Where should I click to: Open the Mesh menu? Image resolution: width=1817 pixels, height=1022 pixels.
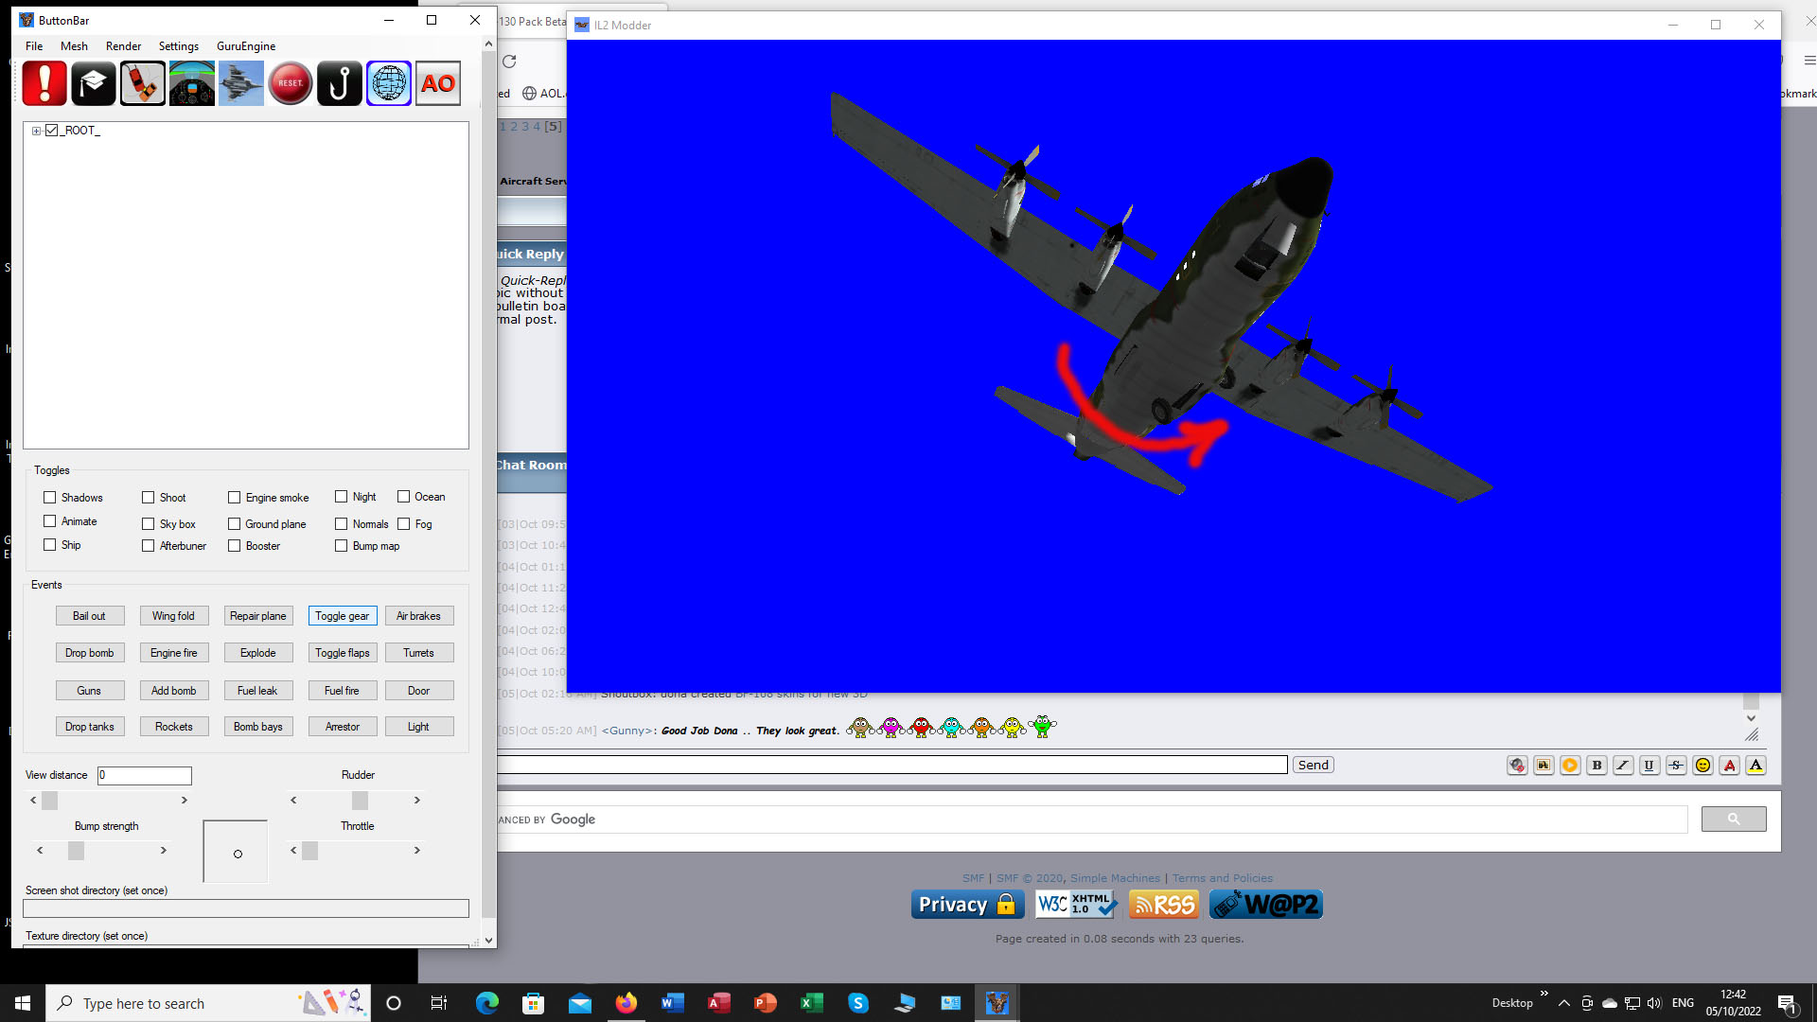74,45
